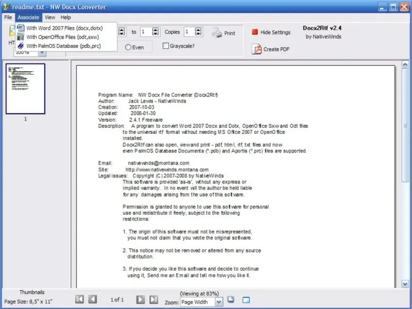Image resolution: width=412 pixels, height=309 pixels.
Task: Click the app icon in the title bar
Action: 7,7
